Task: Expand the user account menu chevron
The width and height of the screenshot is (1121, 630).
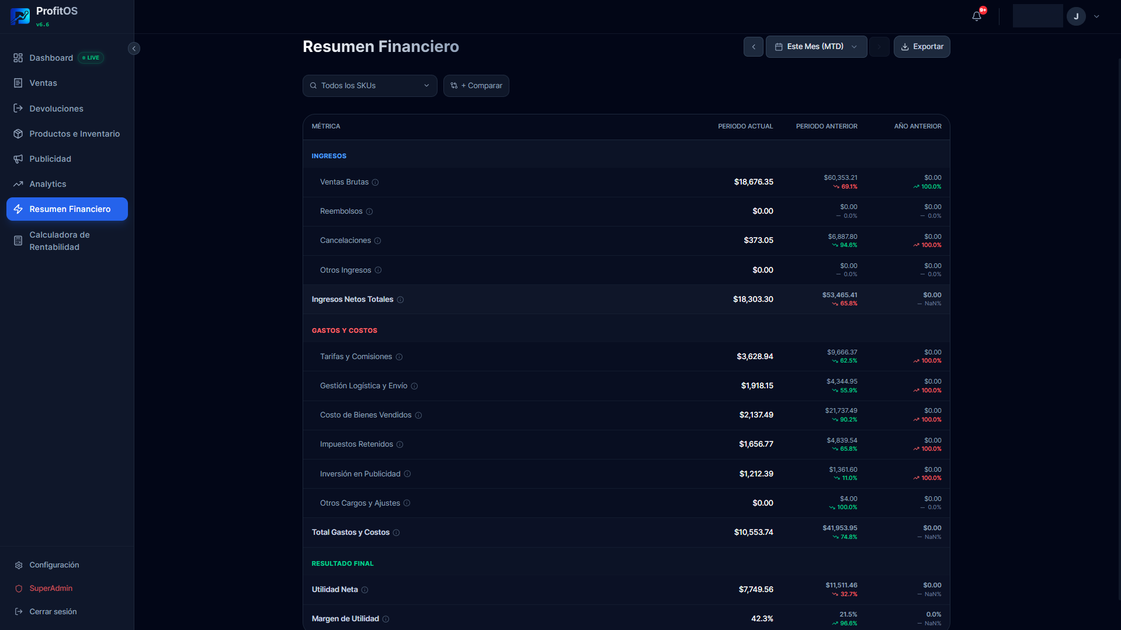Action: pos(1096,16)
